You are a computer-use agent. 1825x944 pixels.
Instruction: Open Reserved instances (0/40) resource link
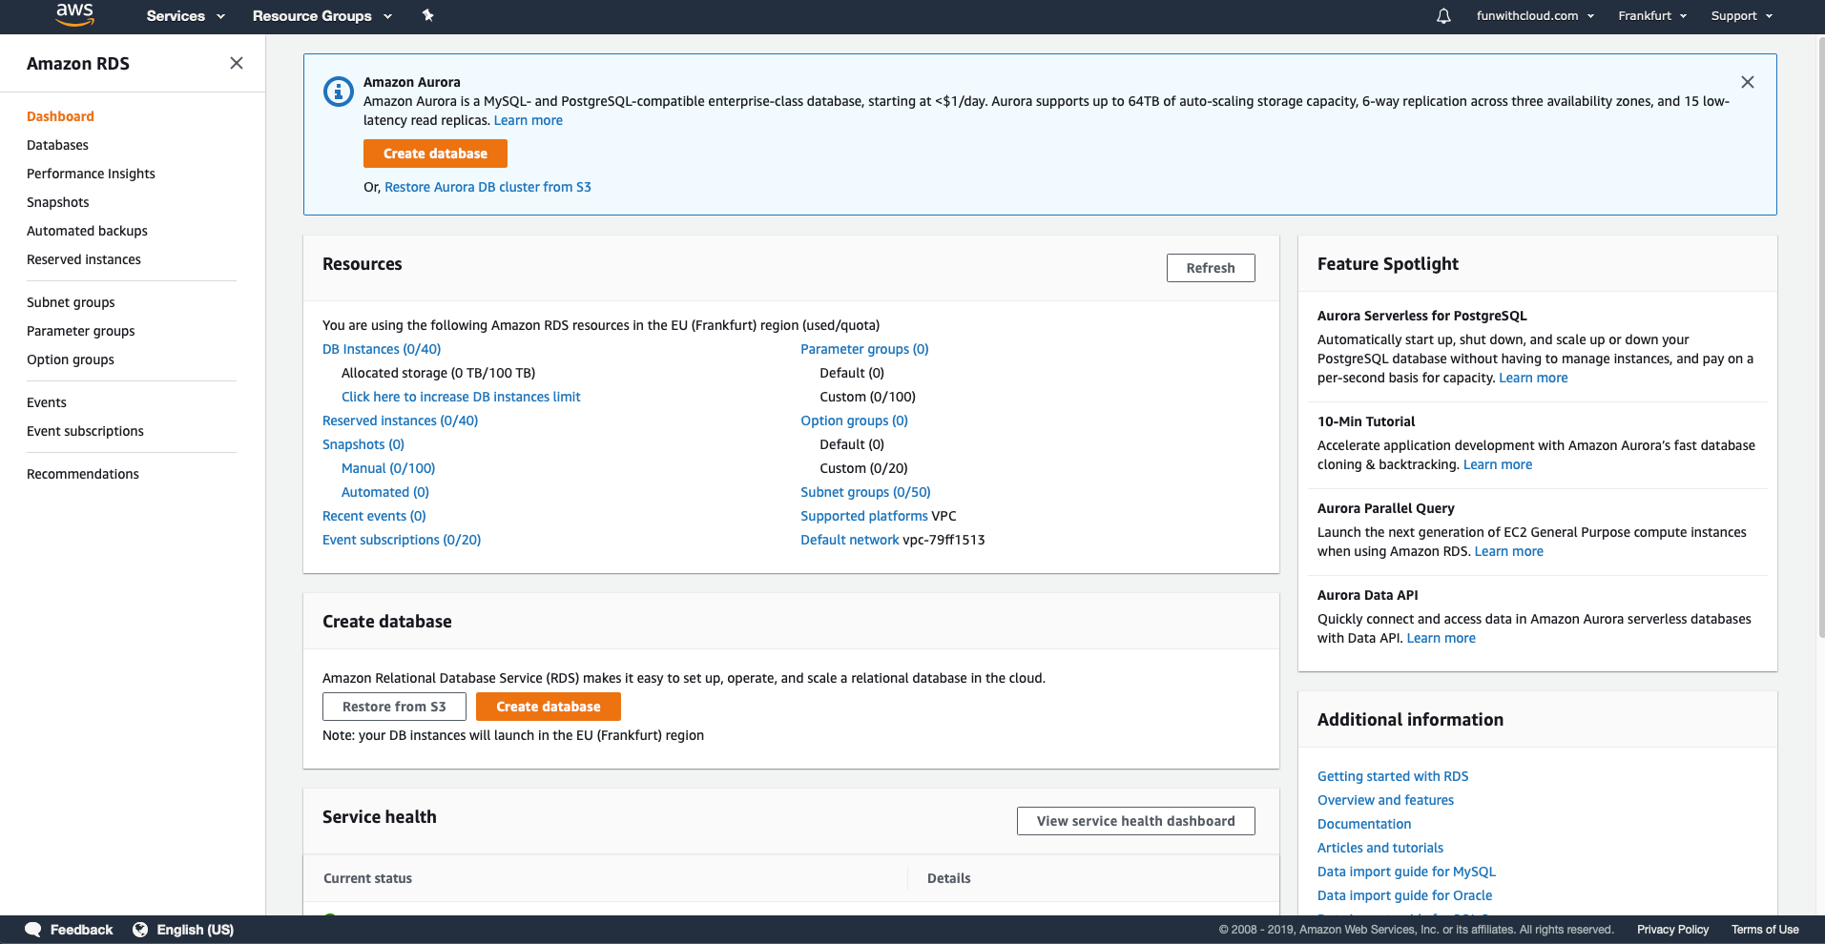400,421
